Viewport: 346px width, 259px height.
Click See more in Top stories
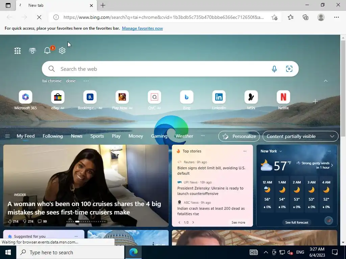238,223
